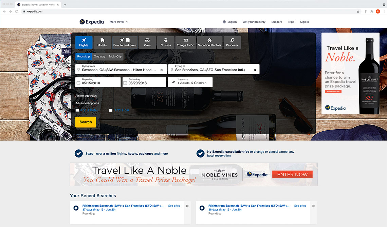Click the Noble Vines side advertisement

point(350,74)
